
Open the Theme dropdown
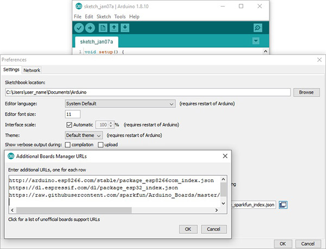tap(83, 135)
